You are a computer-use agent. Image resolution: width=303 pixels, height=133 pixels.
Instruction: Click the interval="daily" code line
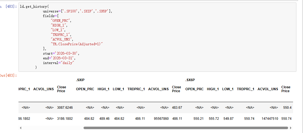click(x=59, y=63)
